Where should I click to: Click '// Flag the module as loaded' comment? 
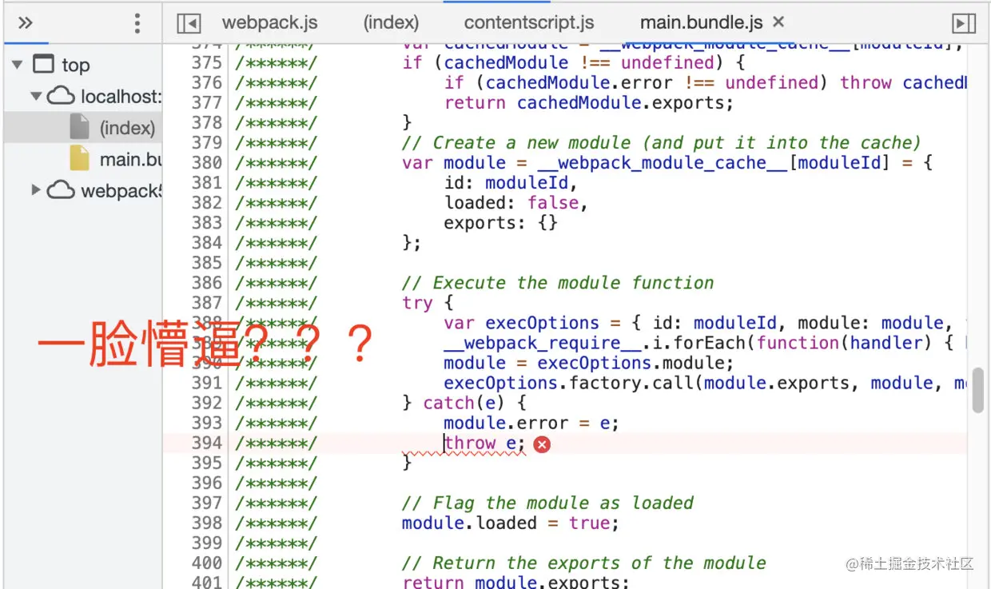tap(547, 503)
